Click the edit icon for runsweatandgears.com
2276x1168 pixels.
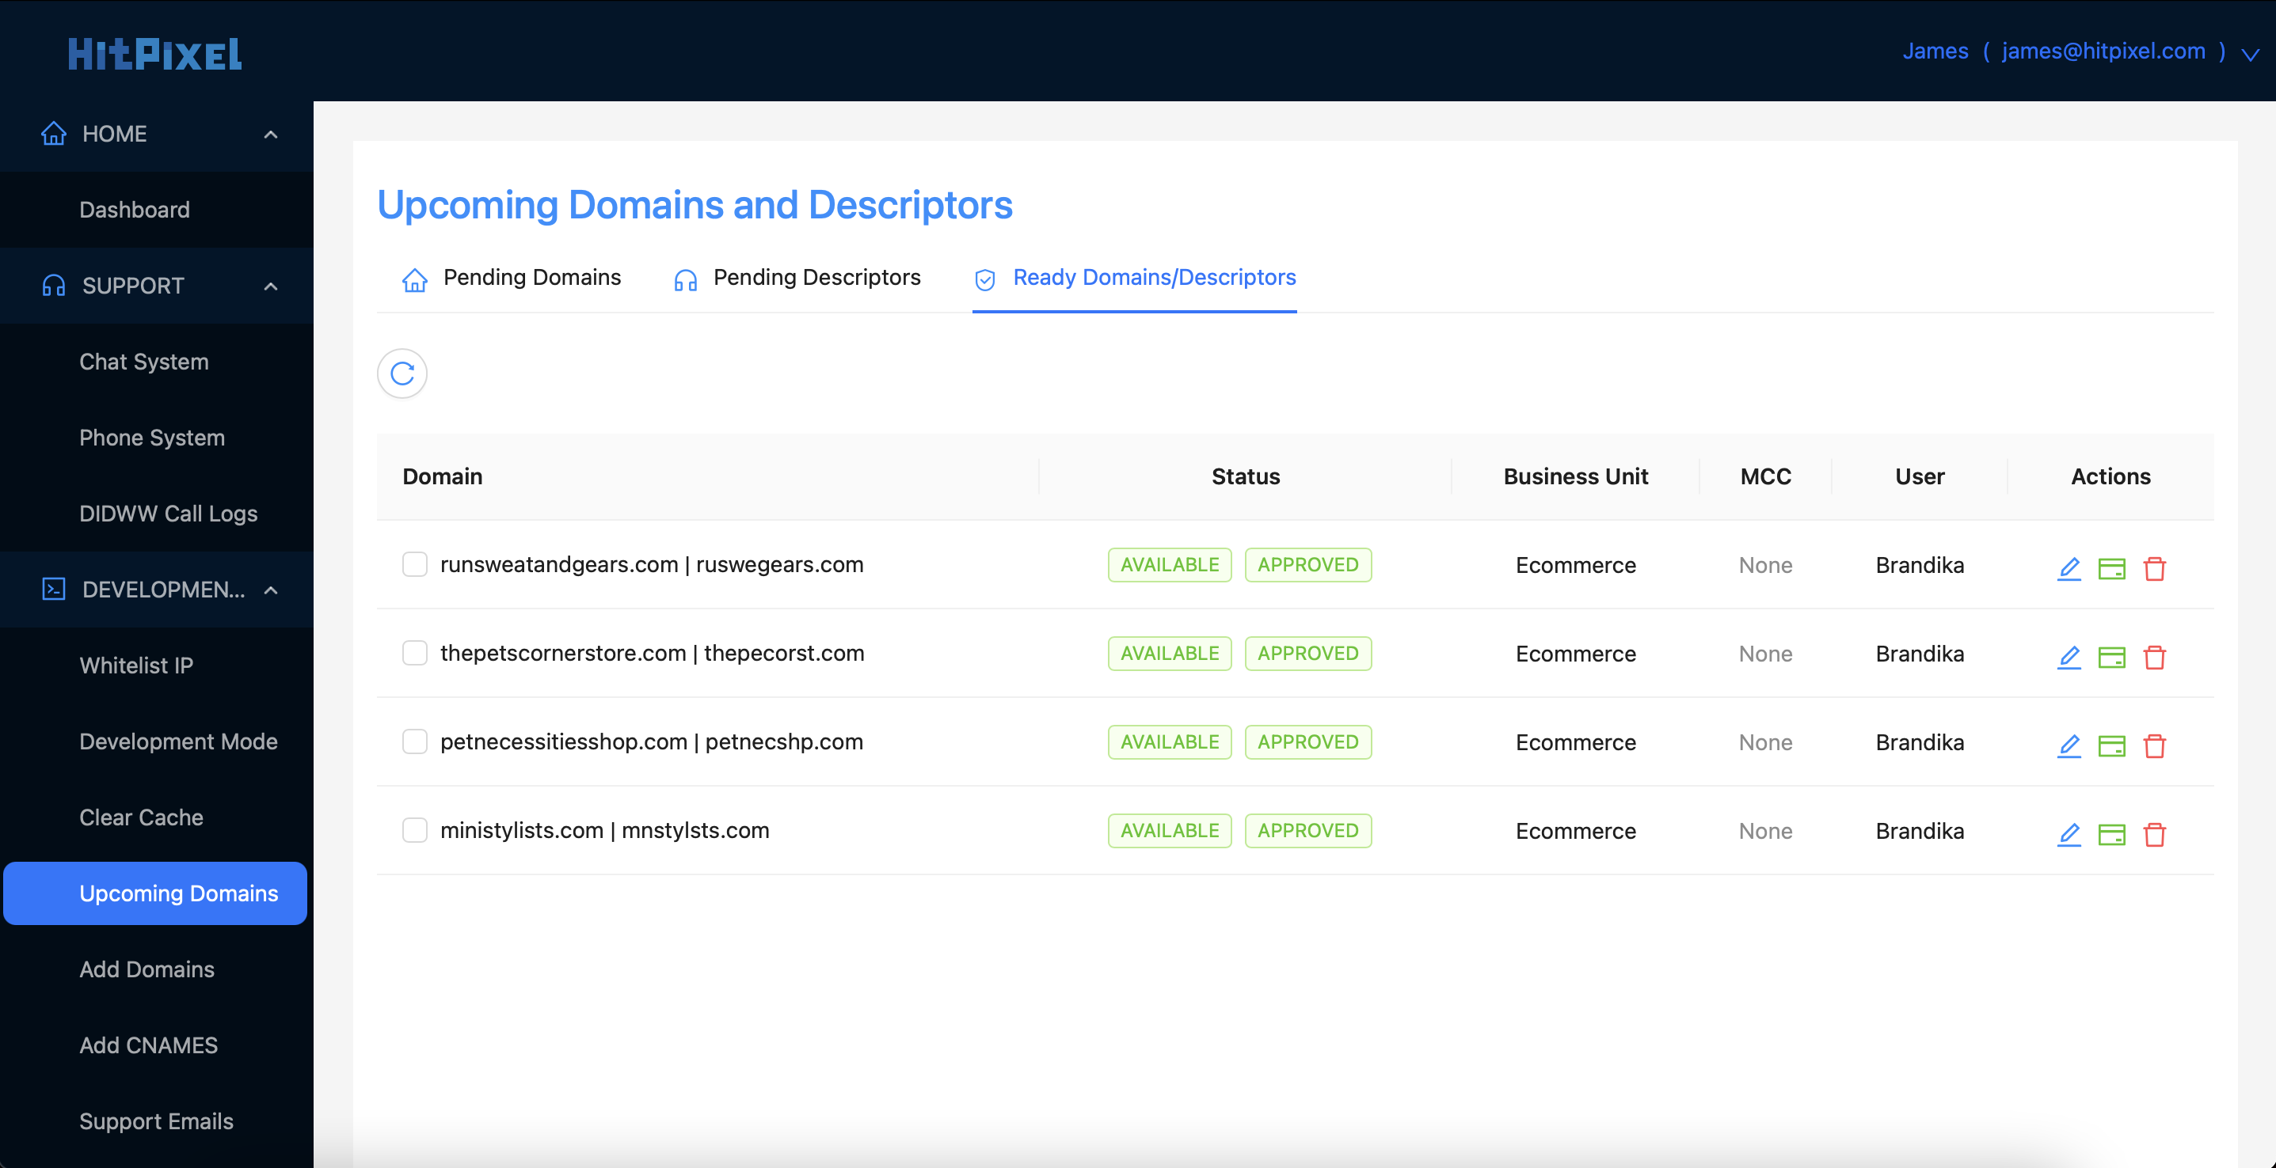click(x=2069, y=563)
